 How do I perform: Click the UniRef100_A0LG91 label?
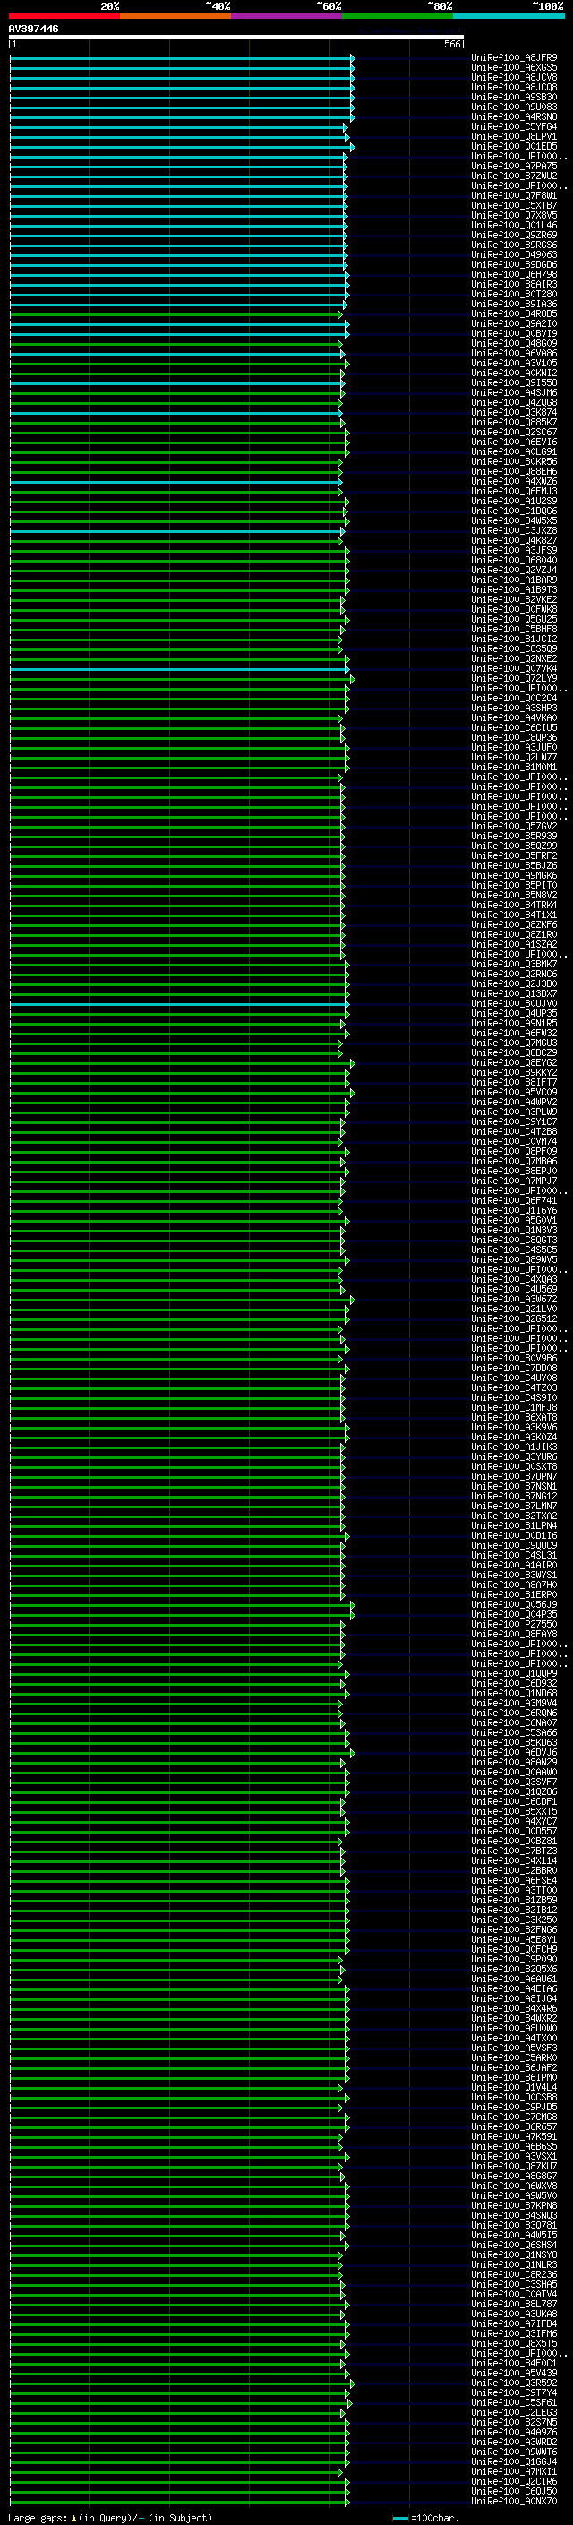tap(514, 451)
